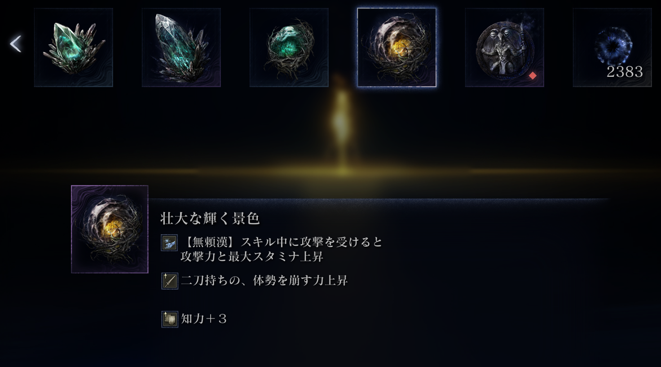Click the dark blue murk orb
661x367 pixels.
(613, 46)
